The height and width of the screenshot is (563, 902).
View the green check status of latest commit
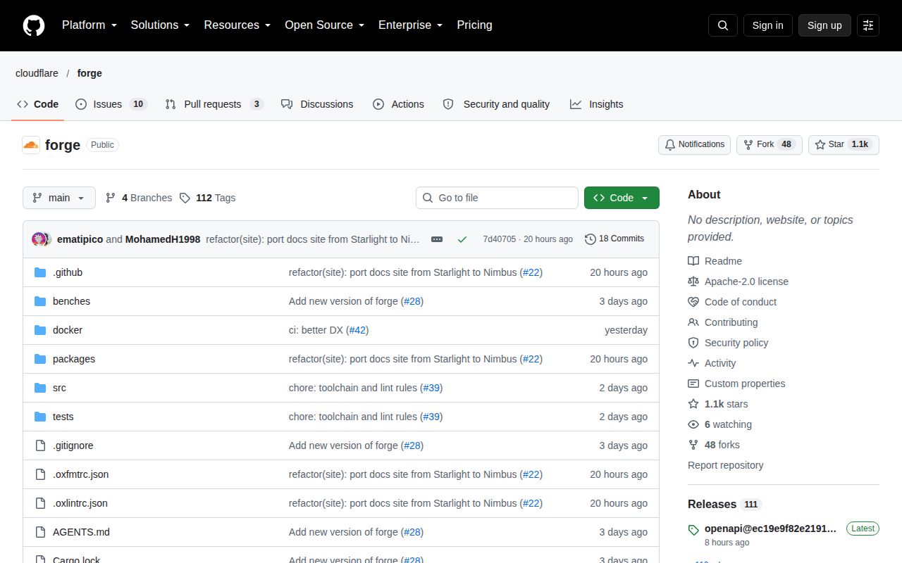[462, 239]
